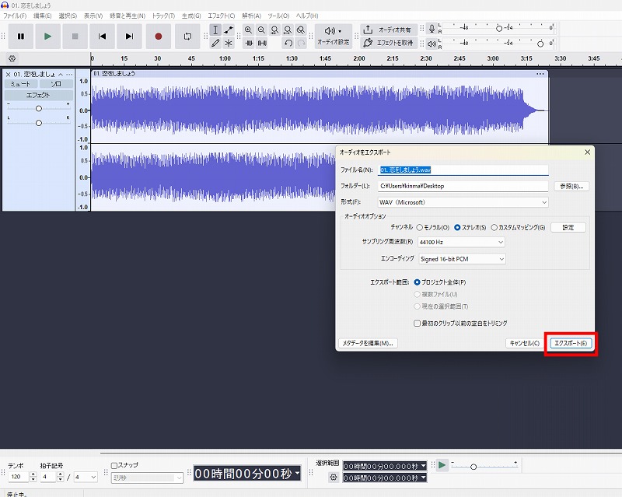Image resolution: width=622 pixels, height=497 pixels.
Task: Skip to the end of the project
Action: (x=129, y=36)
